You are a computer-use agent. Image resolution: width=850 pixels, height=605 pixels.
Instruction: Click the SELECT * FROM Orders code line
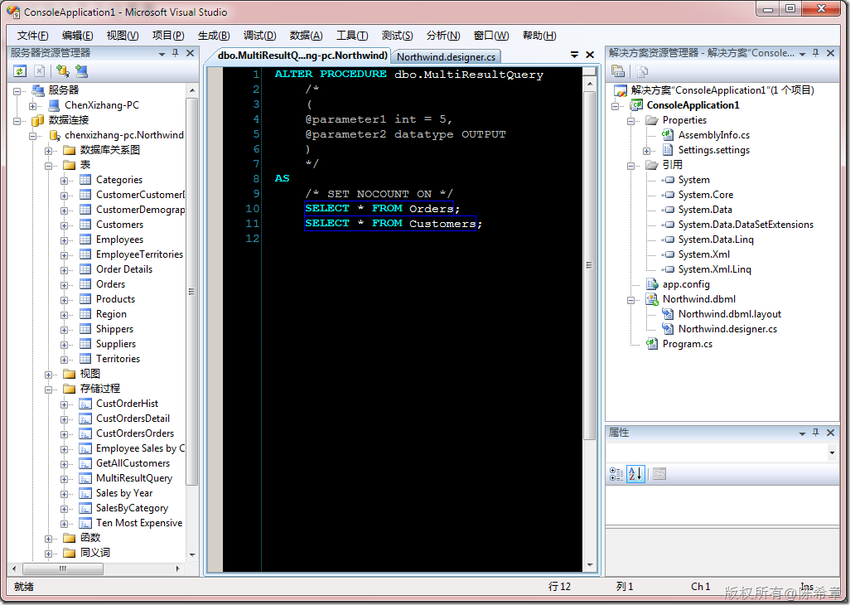click(x=382, y=209)
